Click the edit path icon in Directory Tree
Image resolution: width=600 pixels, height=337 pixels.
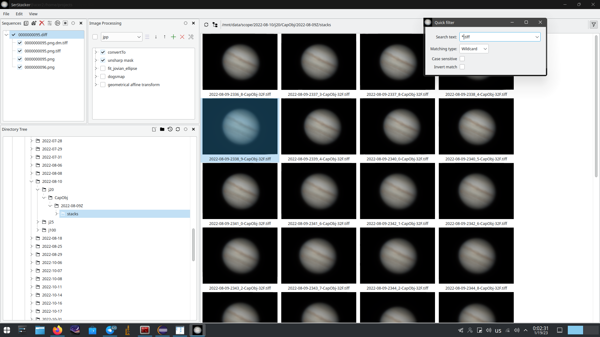(154, 129)
